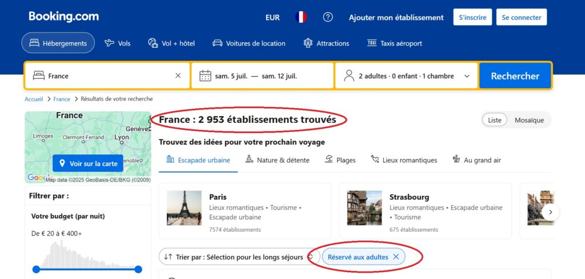Click the Rechercher button

coord(515,76)
